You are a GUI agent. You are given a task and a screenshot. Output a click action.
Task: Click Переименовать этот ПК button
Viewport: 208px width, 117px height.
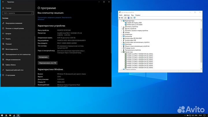48,63
